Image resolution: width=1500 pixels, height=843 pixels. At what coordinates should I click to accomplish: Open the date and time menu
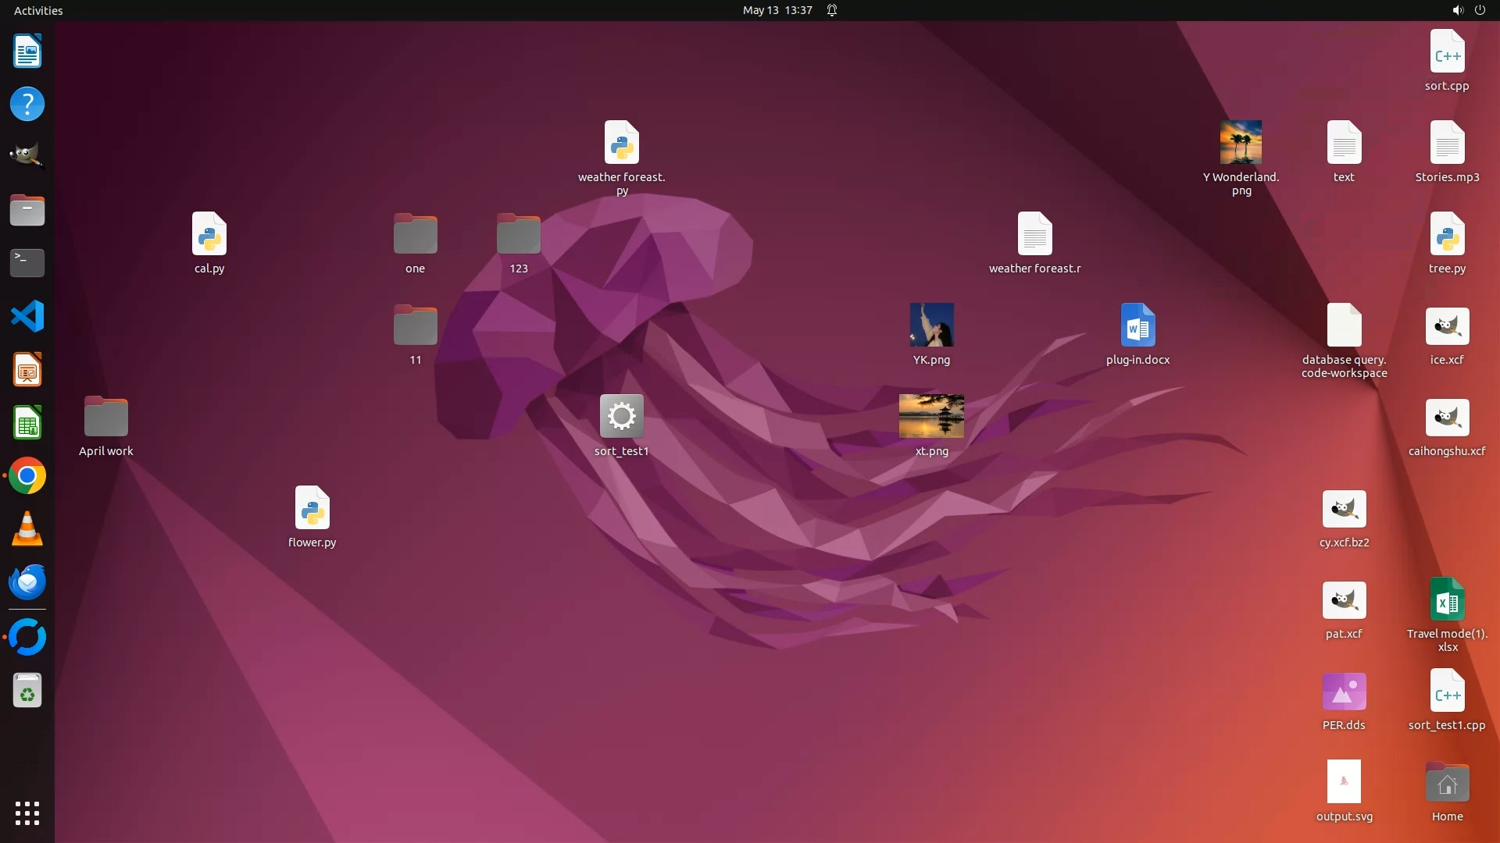(777, 10)
